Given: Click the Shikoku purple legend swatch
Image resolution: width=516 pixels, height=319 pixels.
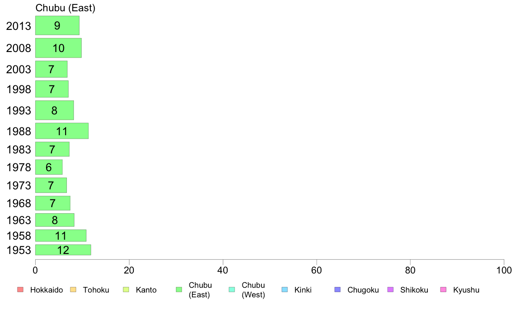Looking at the screenshot, I should 390,290.
